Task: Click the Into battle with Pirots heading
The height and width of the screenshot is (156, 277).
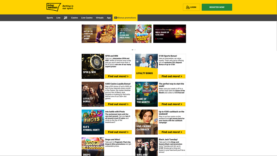Action: pyautogui.click(x=115, y=112)
